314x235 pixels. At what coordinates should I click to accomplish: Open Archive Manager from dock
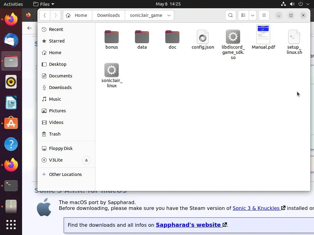11,207
